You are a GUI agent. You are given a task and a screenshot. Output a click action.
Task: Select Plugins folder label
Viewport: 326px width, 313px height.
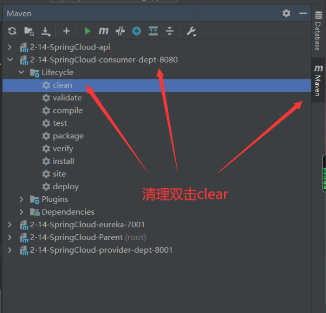[x=55, y=200]
